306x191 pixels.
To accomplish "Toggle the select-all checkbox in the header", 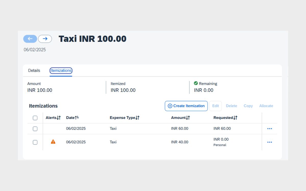I will (35, 118).
